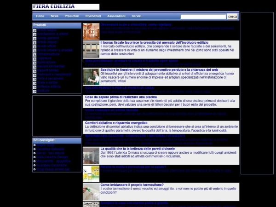Click the arrow icon beside Arredo giardino

(x=34, y=39)
